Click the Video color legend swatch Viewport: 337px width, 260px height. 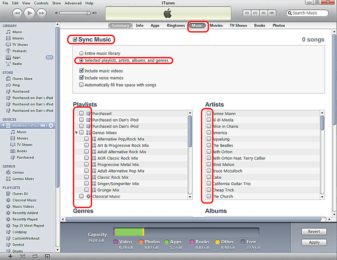[x=116, y=242]
